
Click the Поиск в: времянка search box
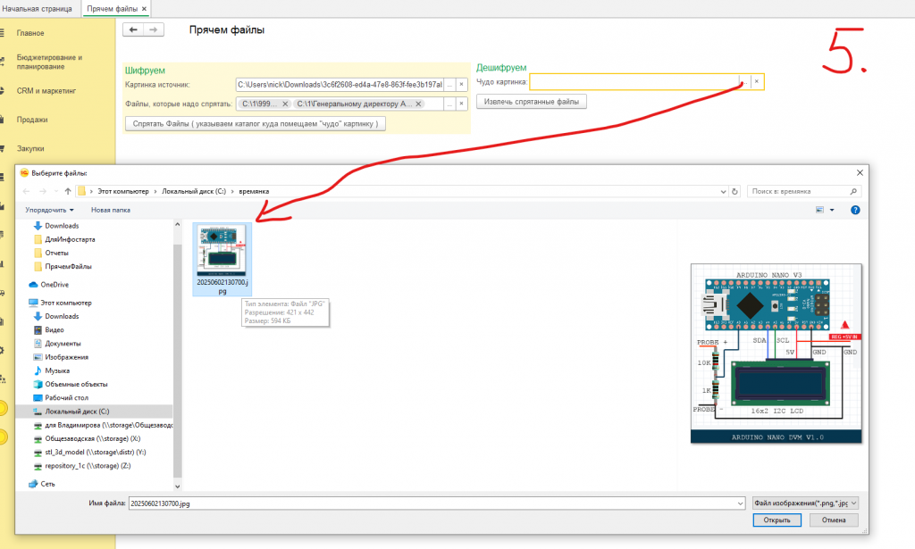coord(804,191)
